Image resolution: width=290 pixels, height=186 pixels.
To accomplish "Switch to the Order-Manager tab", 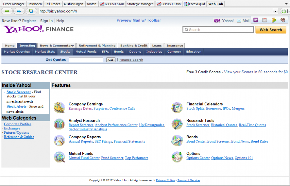I will pos(14,4).
